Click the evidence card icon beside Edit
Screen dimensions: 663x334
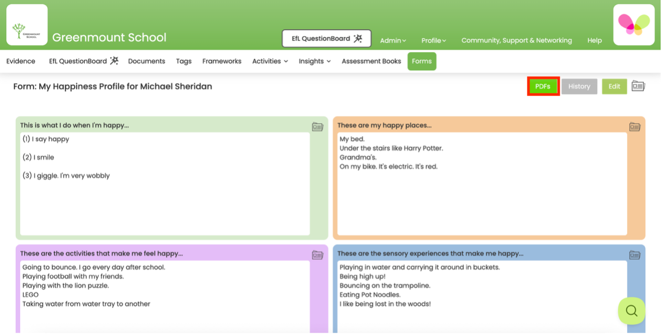(638, 86)
